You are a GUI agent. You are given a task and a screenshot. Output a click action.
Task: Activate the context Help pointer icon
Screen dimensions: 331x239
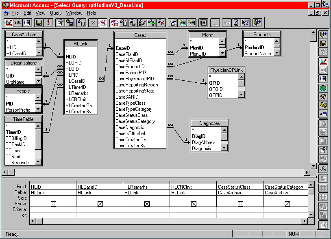pyautogui.click(x=246, y=23)
